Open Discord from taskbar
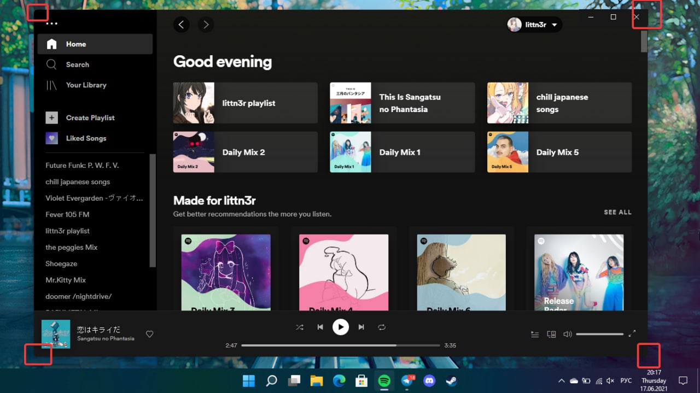Screen dimensions: 700x393 coord(429,380)
